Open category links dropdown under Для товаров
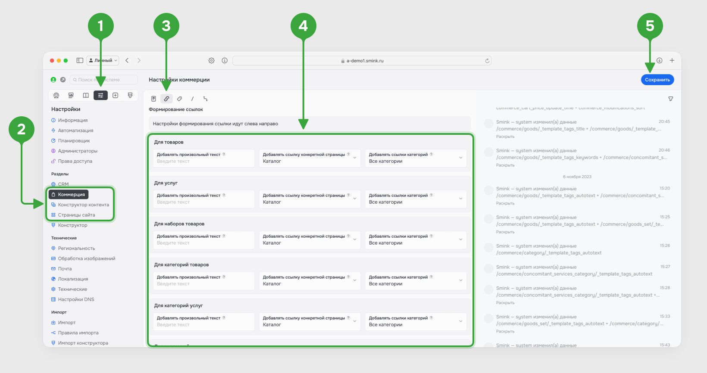The image size is (707, 373). click(416, 158)
